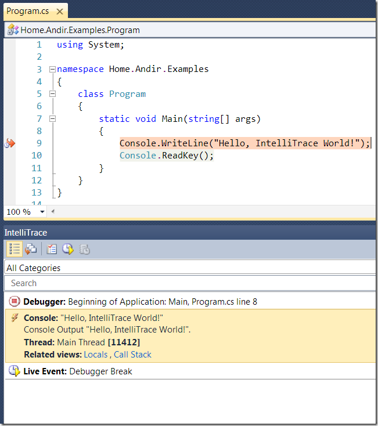Click 'using System;' on line 1
This screenshot has width=378, height=426.
[x=91, y=45]
